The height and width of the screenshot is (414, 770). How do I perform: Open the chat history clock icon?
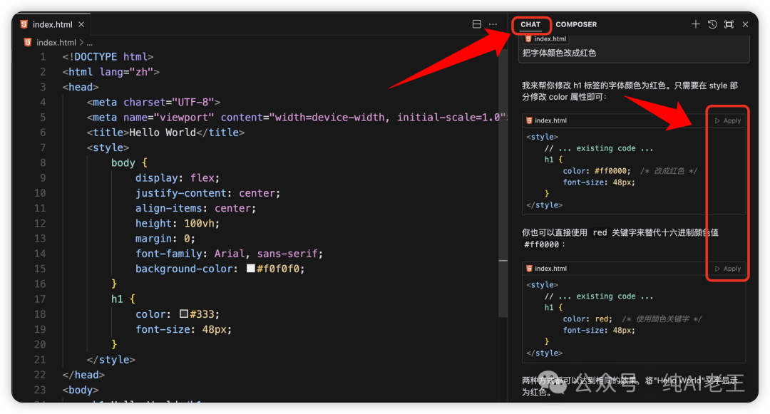[712, 24]
